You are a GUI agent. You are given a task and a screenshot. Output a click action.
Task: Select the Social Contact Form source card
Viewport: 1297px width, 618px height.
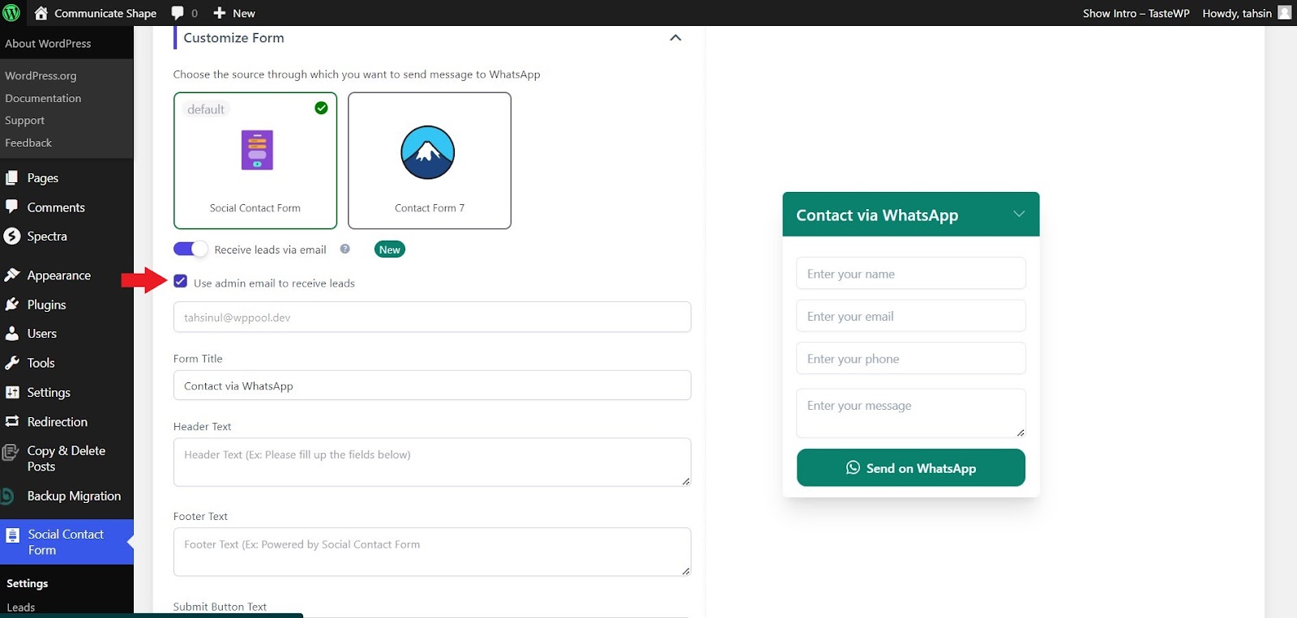(255, 160)
